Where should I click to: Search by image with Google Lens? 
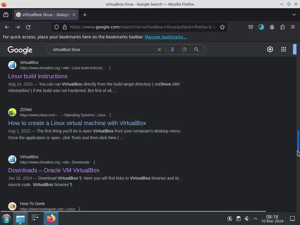coord(184,50)
